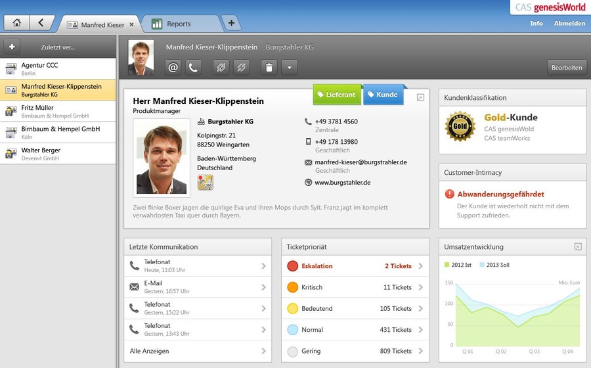Call contact via header phone button
This screenshot has height=368, width=591.
click(193, 68)
